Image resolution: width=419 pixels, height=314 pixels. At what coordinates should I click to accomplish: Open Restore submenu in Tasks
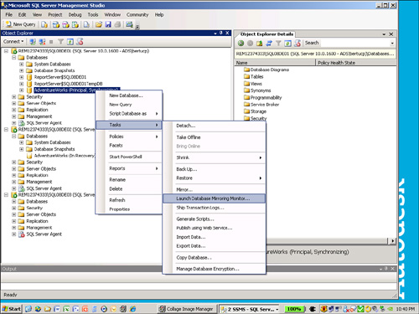(x=214, y=178)
